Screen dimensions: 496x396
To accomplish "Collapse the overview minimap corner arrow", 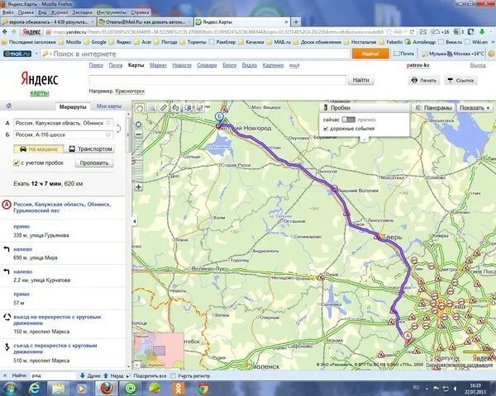I will point(137,365).
